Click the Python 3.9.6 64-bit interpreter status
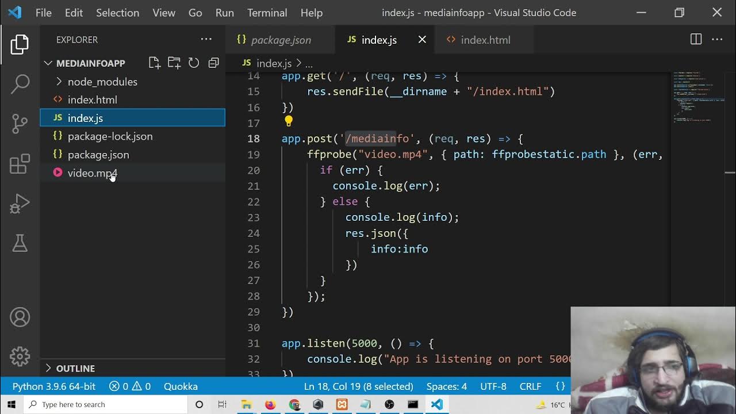Screen dimensions: 736x414 pos(54,386)
